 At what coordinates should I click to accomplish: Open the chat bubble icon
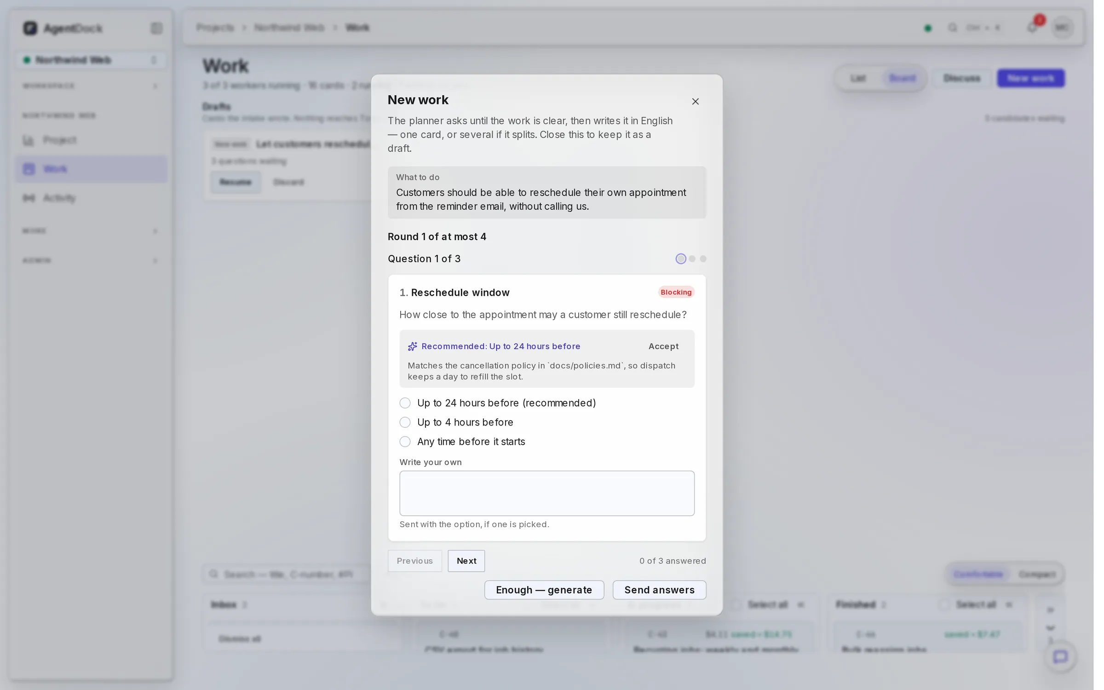coord(1060,656)
